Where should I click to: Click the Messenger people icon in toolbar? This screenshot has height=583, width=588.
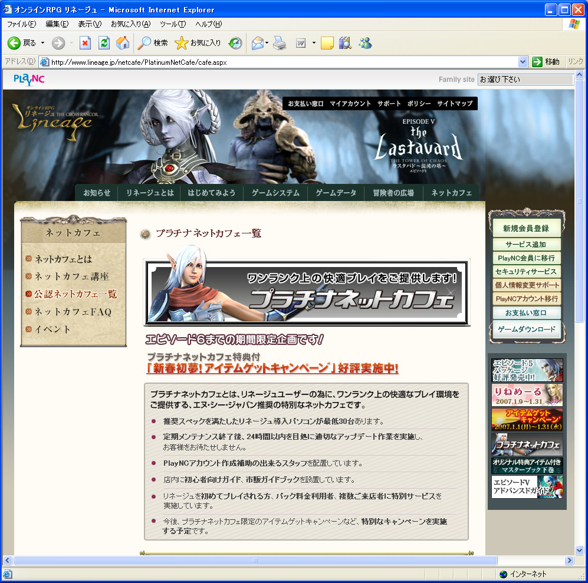point(364,43)
